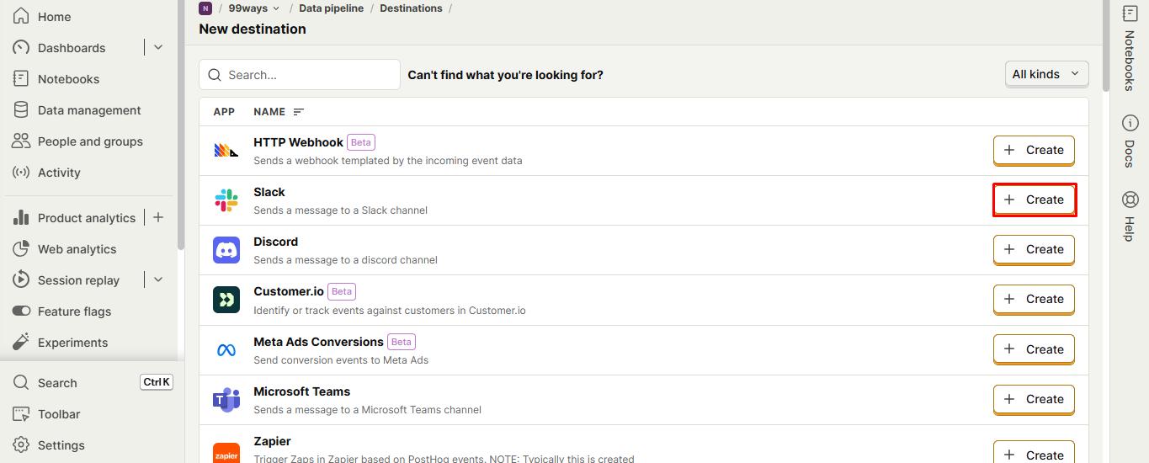
Task: Open the Notebooks side panel icon
Action: pyautogui.click(x=1130, y=14)
